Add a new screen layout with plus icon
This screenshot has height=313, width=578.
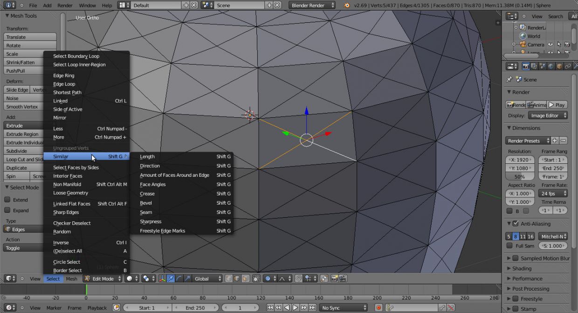pyautogui.click(x=186, y=5)
